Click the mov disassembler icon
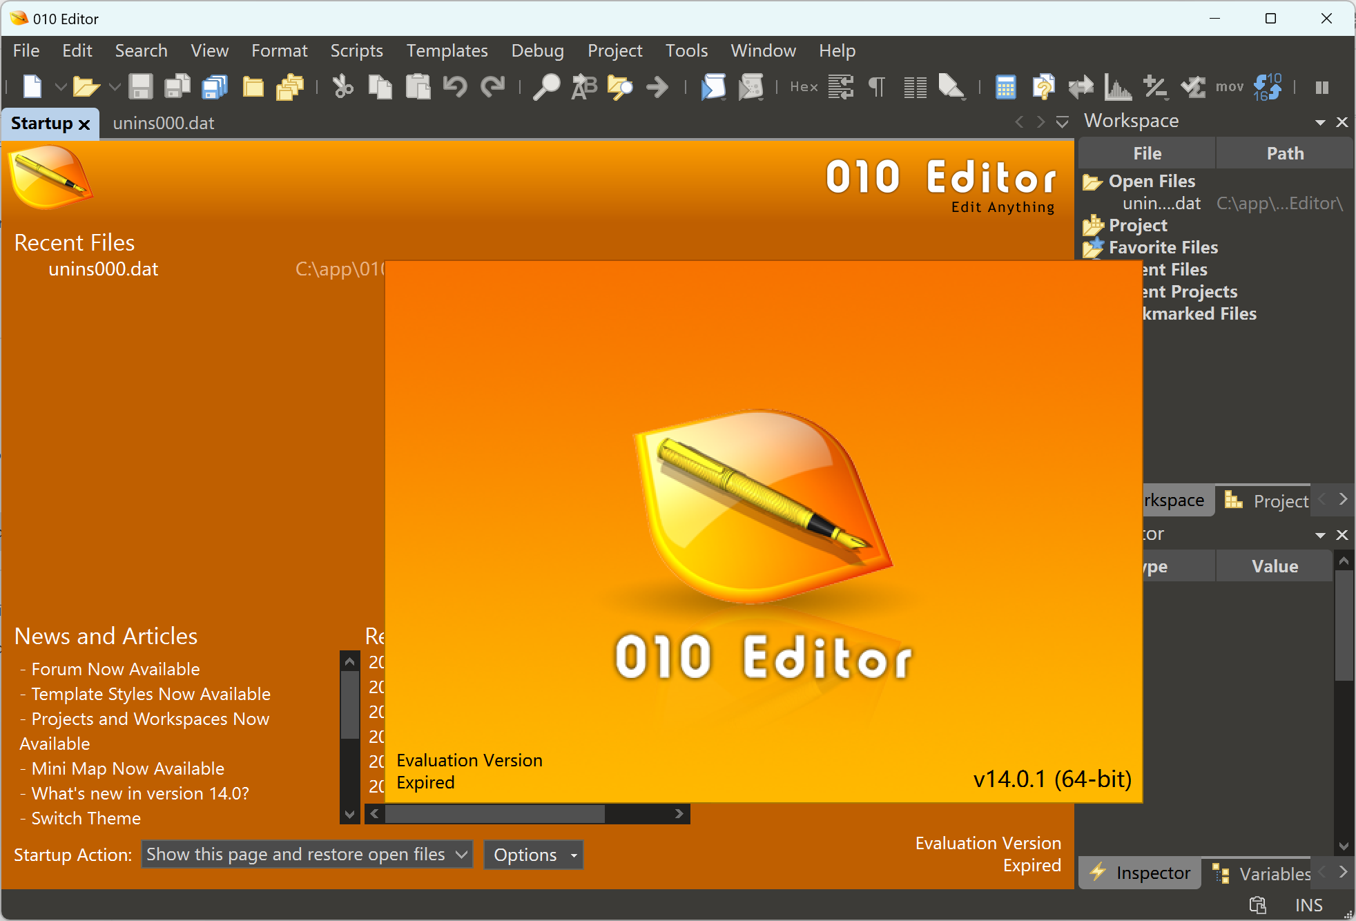Screen dimensions: 1356x921 (x=1229, y=87)
